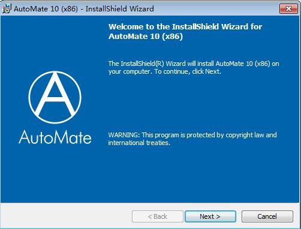Click the 'will install AutoMate 10 (x86)' paragraph
The height and width of the screenshot is (229, 301).
tap(194, 68)
